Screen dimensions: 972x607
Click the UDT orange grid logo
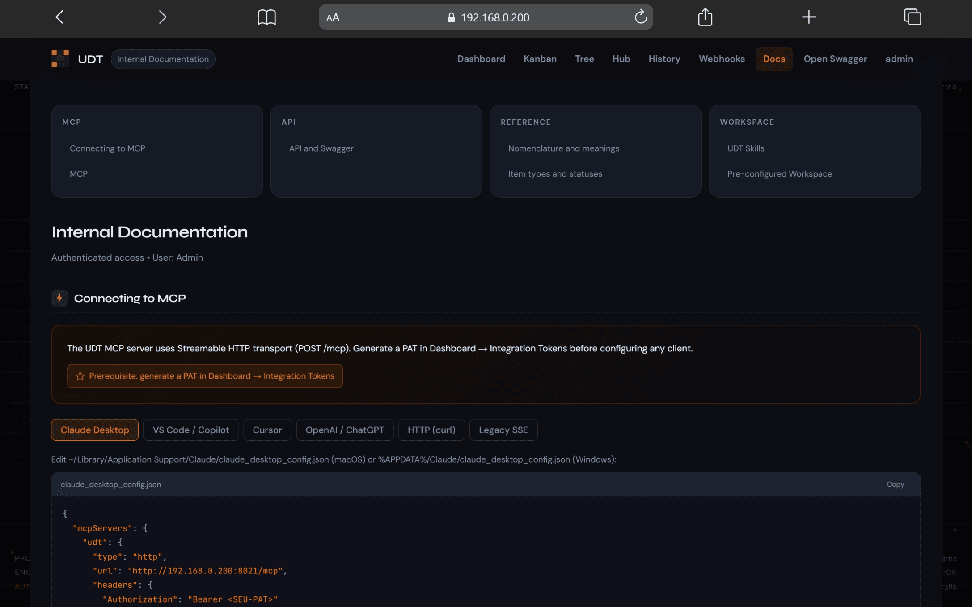60,59
